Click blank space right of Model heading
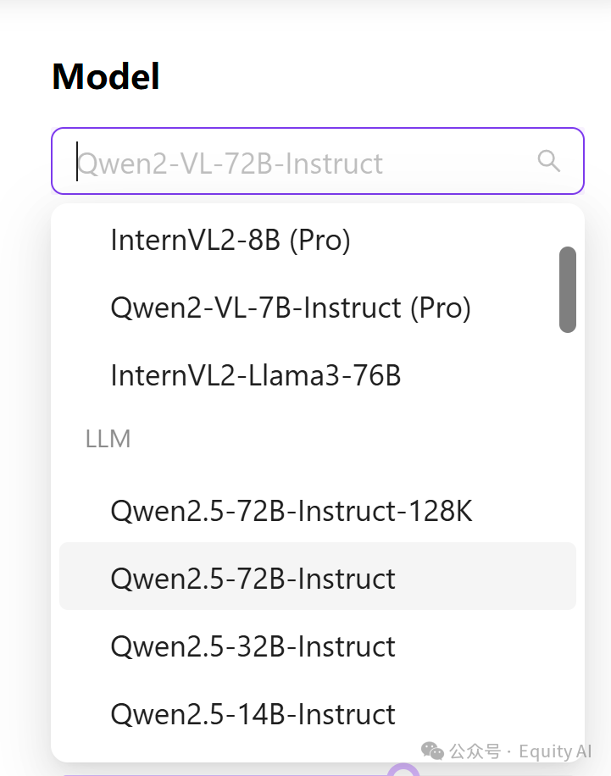 tap(381, 77)
